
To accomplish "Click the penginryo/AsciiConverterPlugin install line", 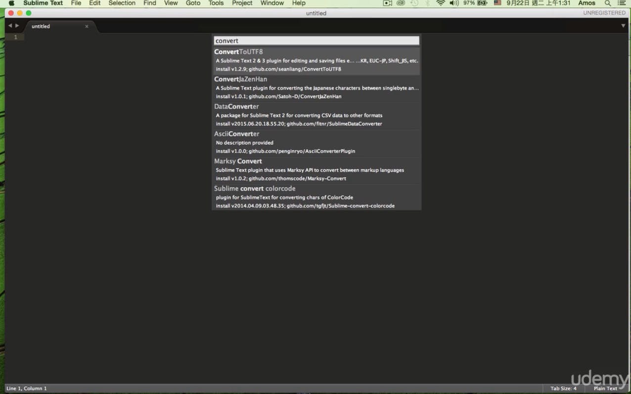I will pyautogui.click(x=285, y=151).
